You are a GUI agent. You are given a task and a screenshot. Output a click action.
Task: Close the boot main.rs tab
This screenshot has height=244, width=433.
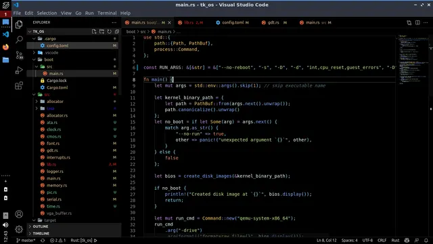coord(169,22)
